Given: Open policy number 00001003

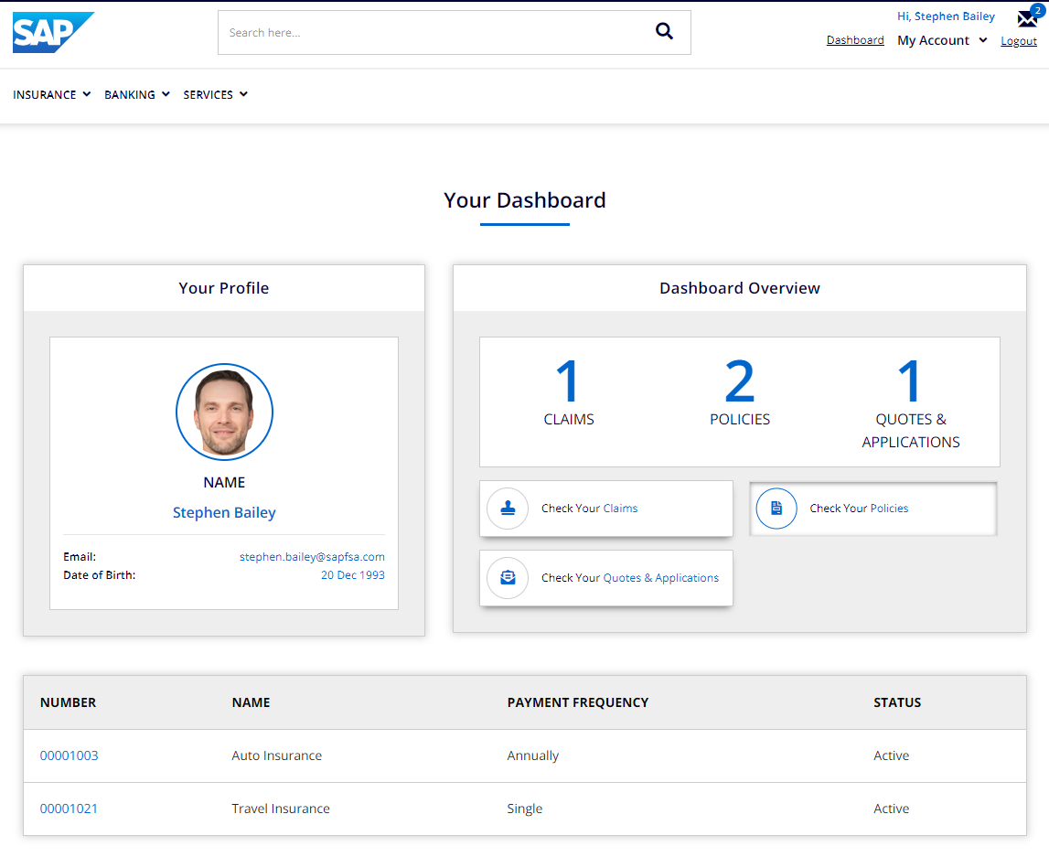Looking at the screenshot, I should point(70,755).
